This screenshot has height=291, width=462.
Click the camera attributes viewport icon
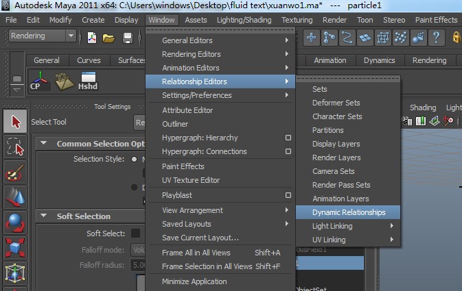(408, 121)
